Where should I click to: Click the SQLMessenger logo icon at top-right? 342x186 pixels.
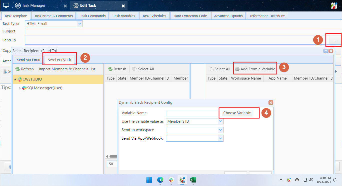click(x=334, y=5)
